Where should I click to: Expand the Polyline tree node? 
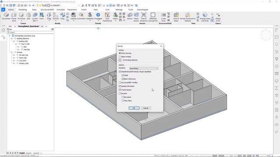tap(14, 63)
